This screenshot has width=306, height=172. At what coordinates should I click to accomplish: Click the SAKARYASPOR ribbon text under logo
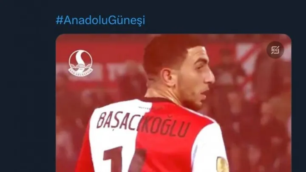point(81,73)
